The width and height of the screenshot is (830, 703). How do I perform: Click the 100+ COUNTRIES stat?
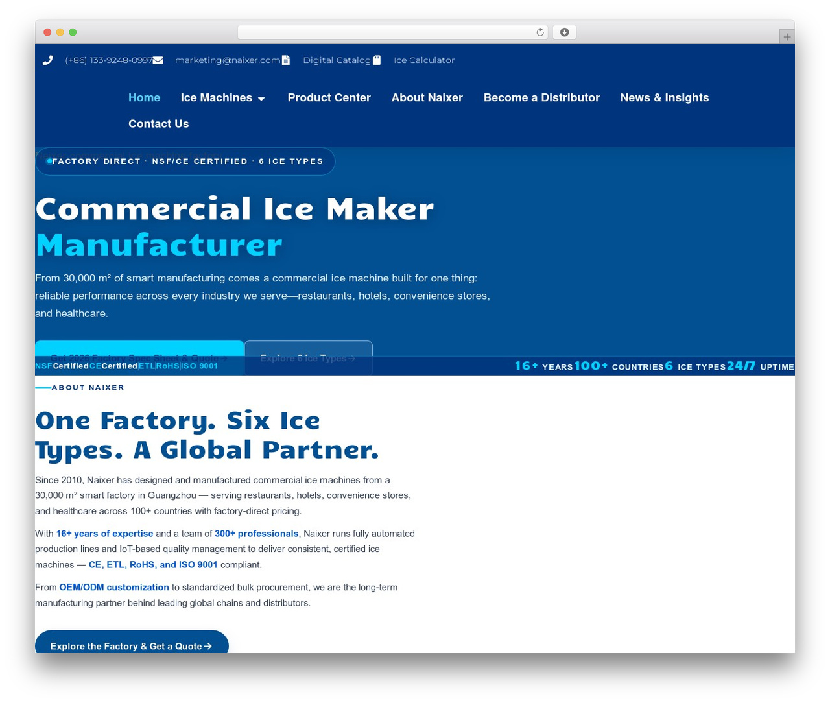[x=619, y=366]
